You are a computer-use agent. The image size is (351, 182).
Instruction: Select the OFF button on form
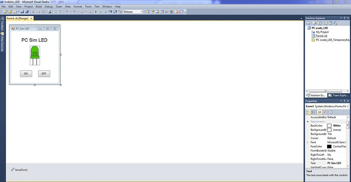point(44,74)
